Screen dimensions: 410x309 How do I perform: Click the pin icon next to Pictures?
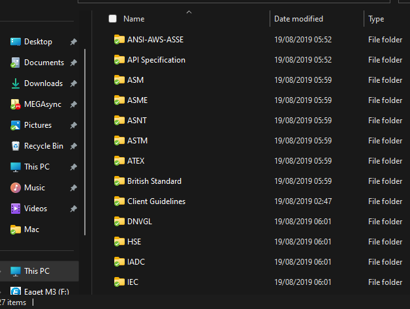click(74, 125)
